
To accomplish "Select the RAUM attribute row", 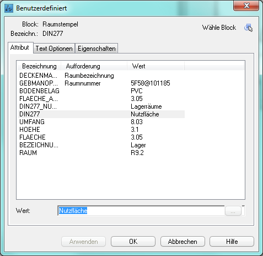I will coord(102,153).
